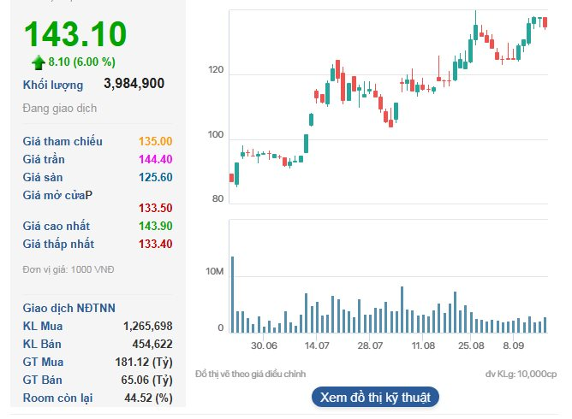Viewport: 572px width, 419px height.
Task: Select the floor price 125.60
Action: point(155,177)
